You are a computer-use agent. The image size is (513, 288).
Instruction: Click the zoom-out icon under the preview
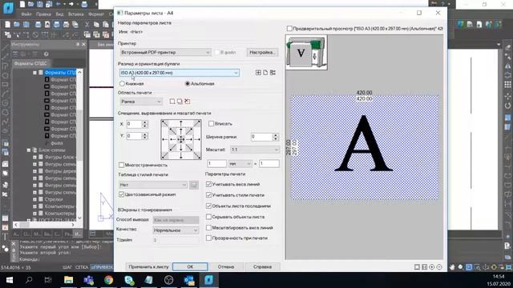click(439, 267)
